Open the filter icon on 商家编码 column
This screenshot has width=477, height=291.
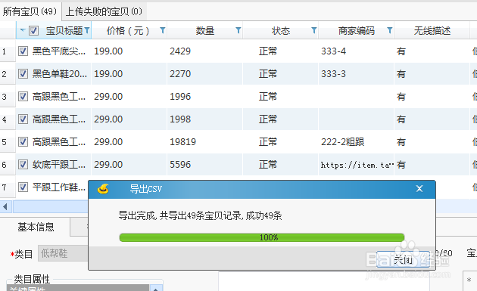coord(390,30)
